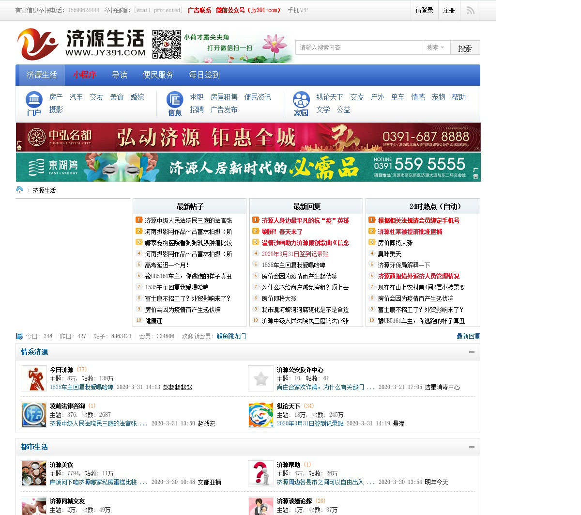Click the WeChat QR code image
Screen dimensions: 581x515
pyautogui.click(x=167, y=44)
